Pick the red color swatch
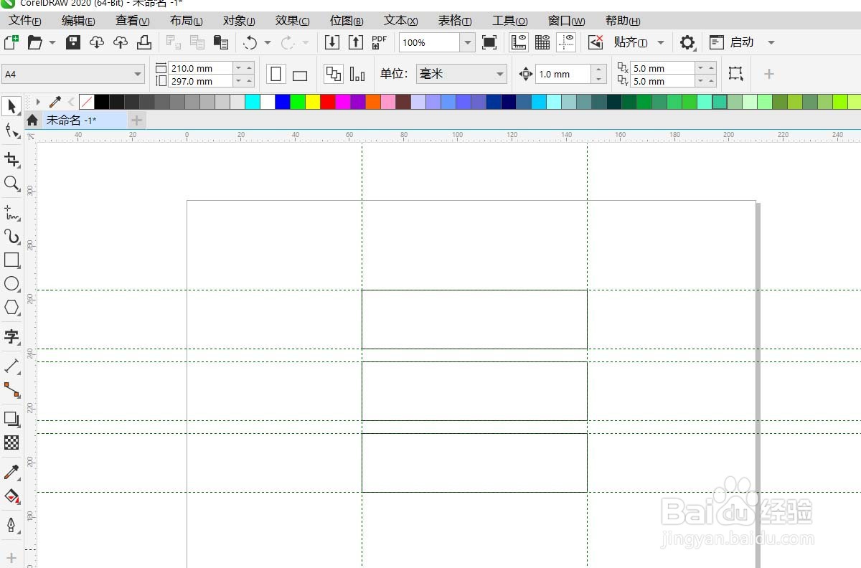Image resolution: width=861 pixels, height=568 pixels. [x=328, y=102]
